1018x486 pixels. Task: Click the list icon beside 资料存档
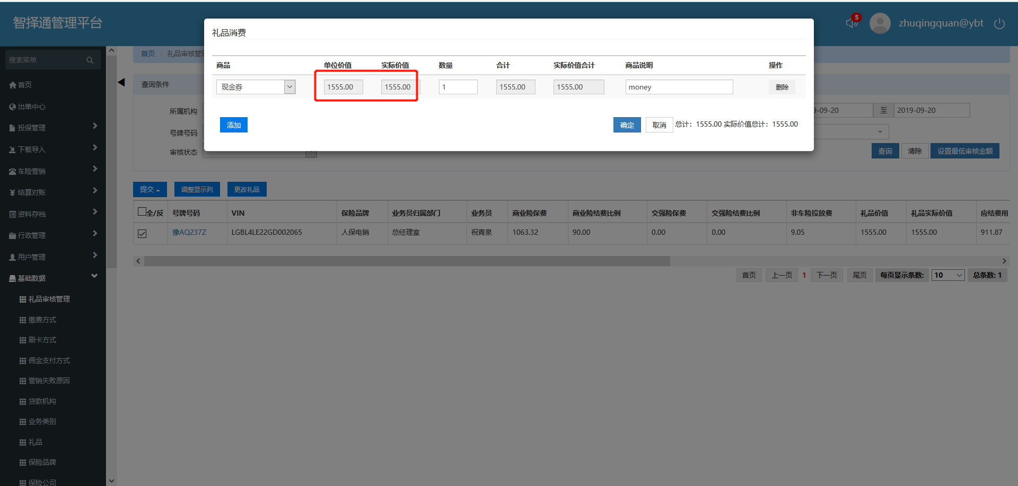coord(13,214)
